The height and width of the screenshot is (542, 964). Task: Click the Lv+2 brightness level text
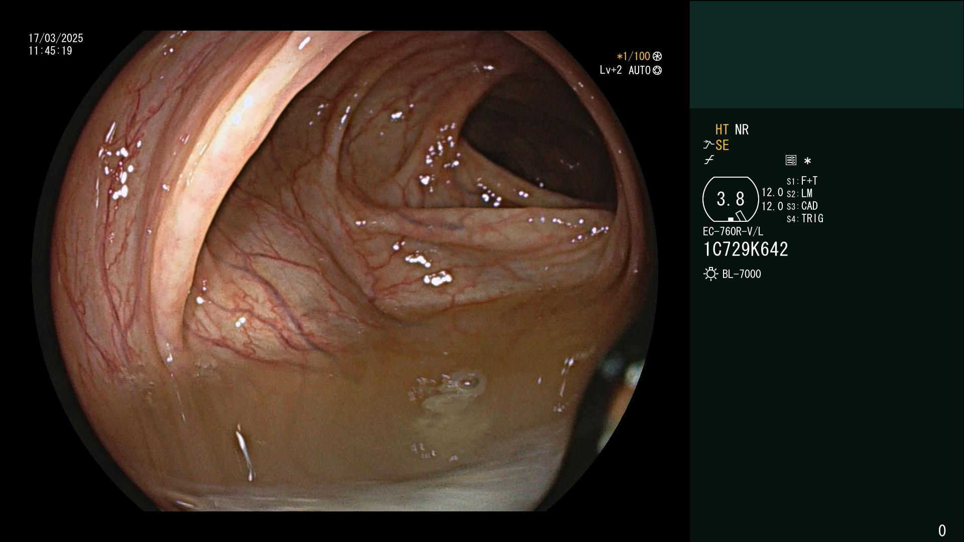pos(611,70)
